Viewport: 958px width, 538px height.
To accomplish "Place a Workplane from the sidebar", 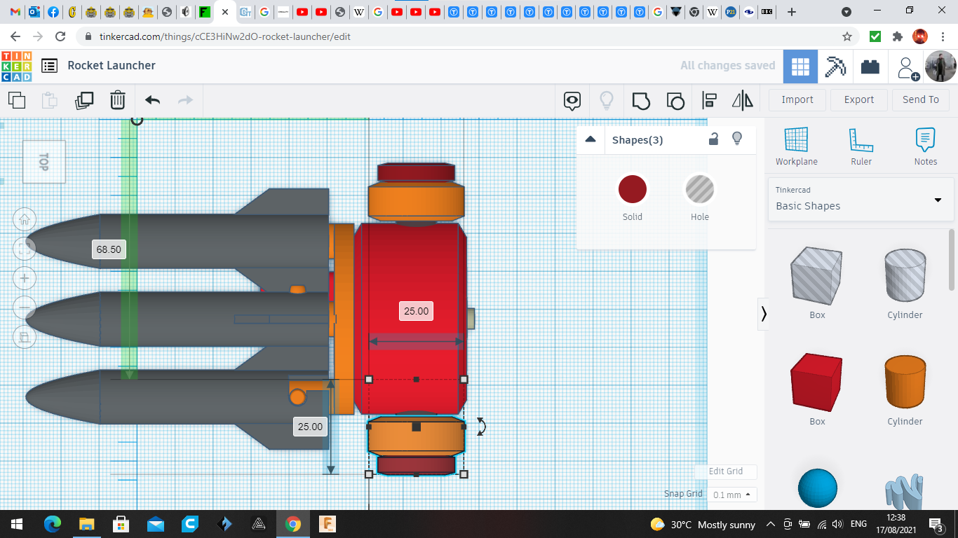I will (796, 146).
